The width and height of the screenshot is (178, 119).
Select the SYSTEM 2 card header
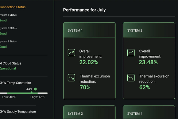(149, 30)
